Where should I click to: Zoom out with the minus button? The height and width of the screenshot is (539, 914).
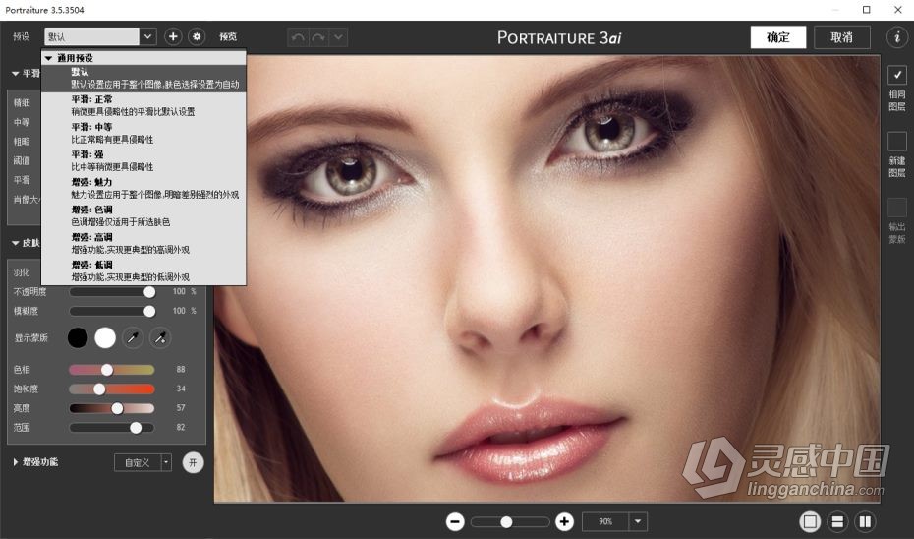(x=455, y=521)
